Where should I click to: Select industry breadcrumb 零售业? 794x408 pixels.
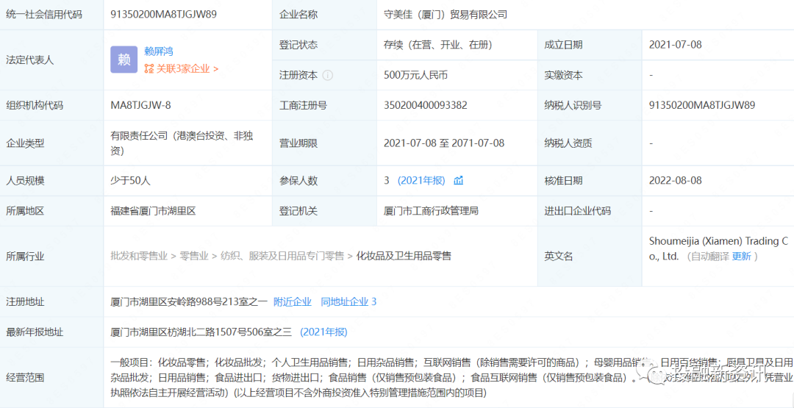click(x=194, y=256)
